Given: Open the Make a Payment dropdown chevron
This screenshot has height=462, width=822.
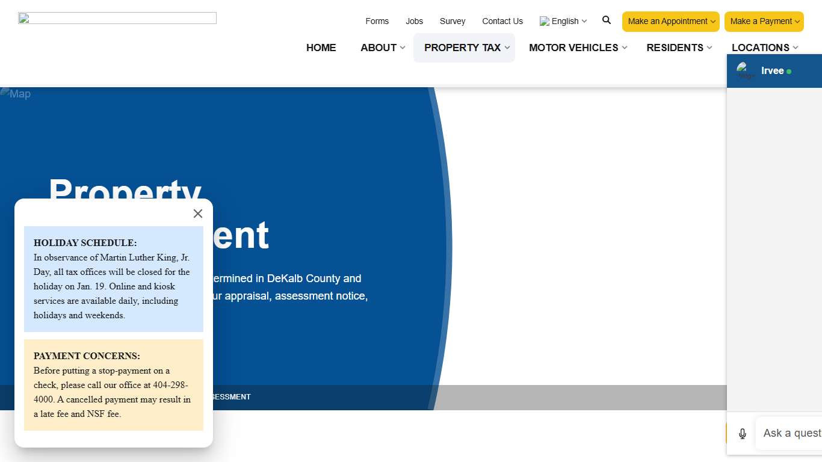Looking at the screenshot, I should click(797, 21).
